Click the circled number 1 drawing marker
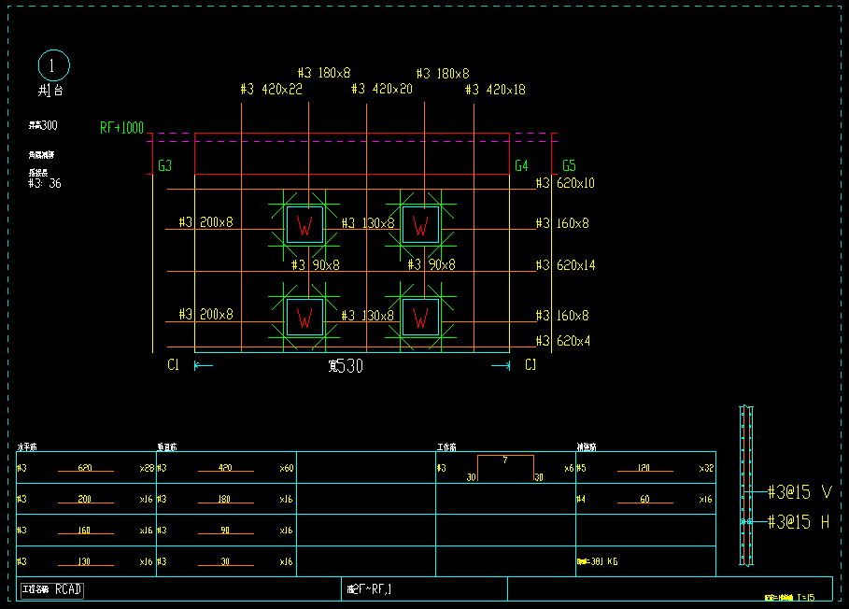The image size is (849, 609). pyautogui.click(x=53, y=65)
